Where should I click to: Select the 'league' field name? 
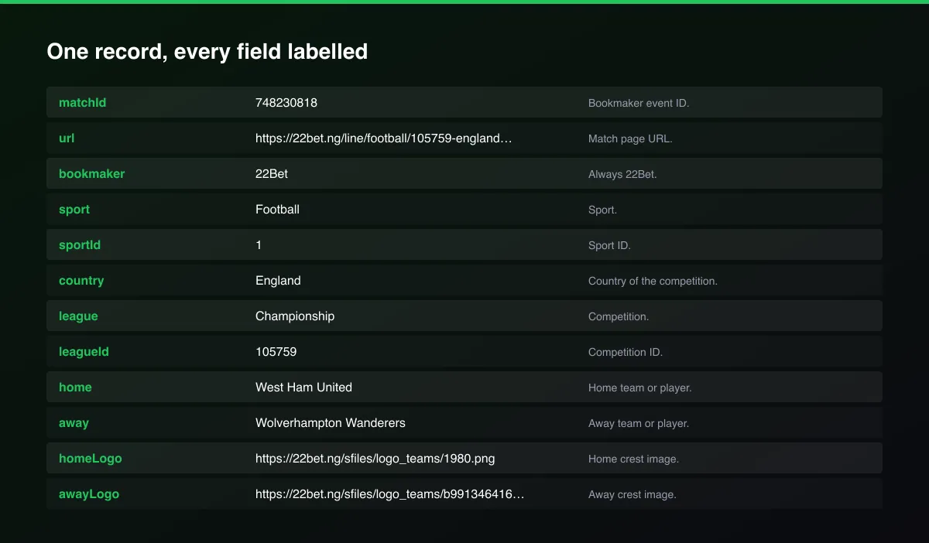click(x=78, y=316)
